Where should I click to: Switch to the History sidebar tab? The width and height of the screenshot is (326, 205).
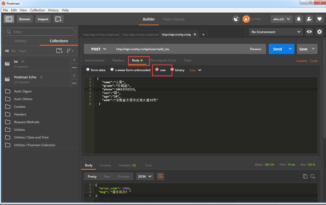pos(21,41)
